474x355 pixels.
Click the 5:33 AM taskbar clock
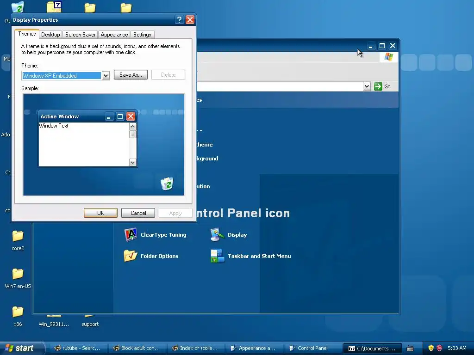(x=457, y=348)
